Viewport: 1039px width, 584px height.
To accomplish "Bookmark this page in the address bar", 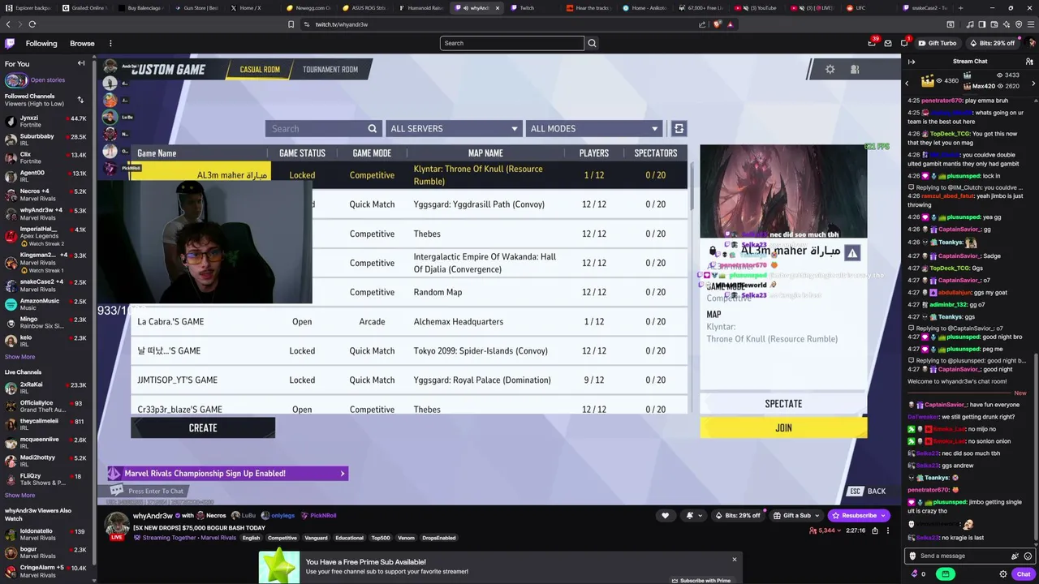I will pyautogui.click(x=291, y=24).
